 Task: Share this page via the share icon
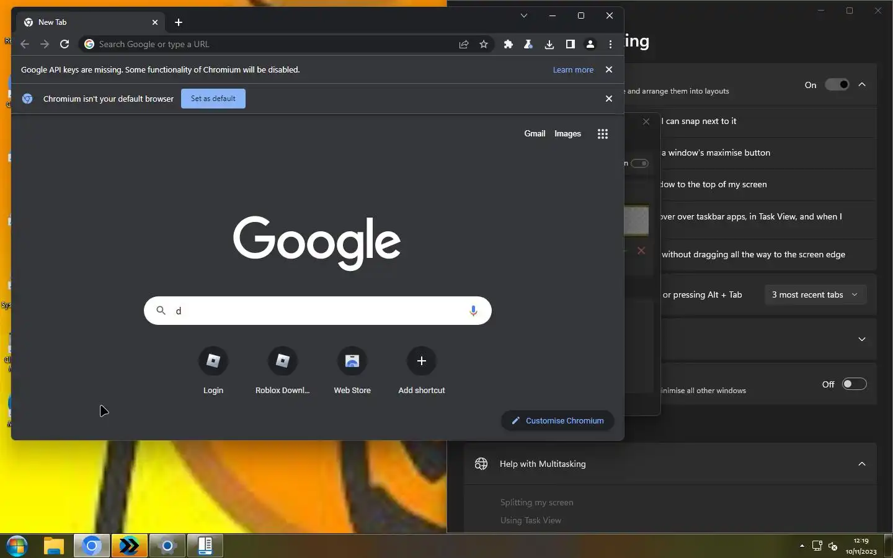(x=464, y=44)
